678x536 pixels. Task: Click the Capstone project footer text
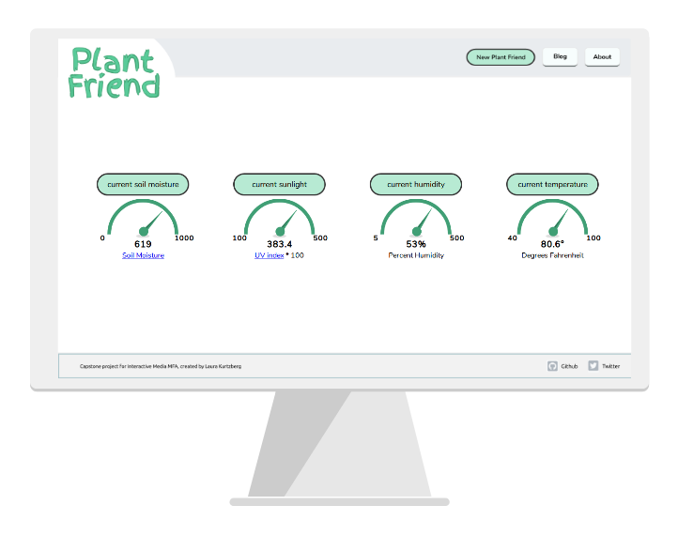click(x=160, y=366)
